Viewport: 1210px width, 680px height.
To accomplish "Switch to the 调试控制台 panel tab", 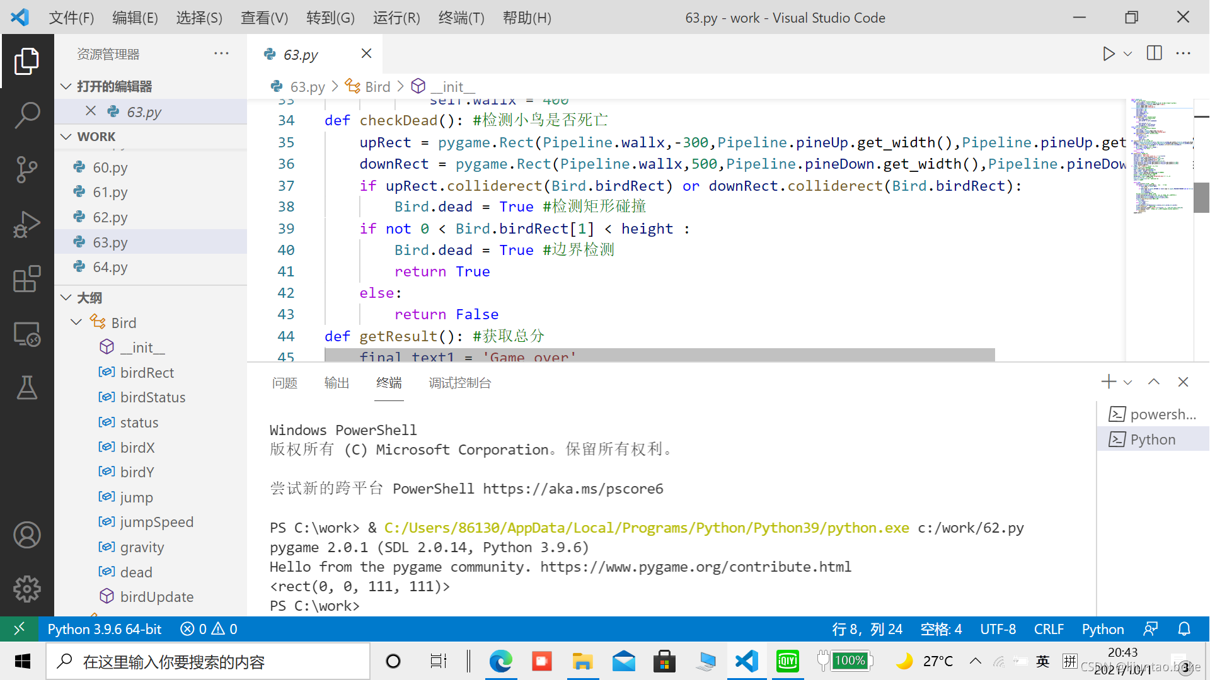I will (460, 383).
